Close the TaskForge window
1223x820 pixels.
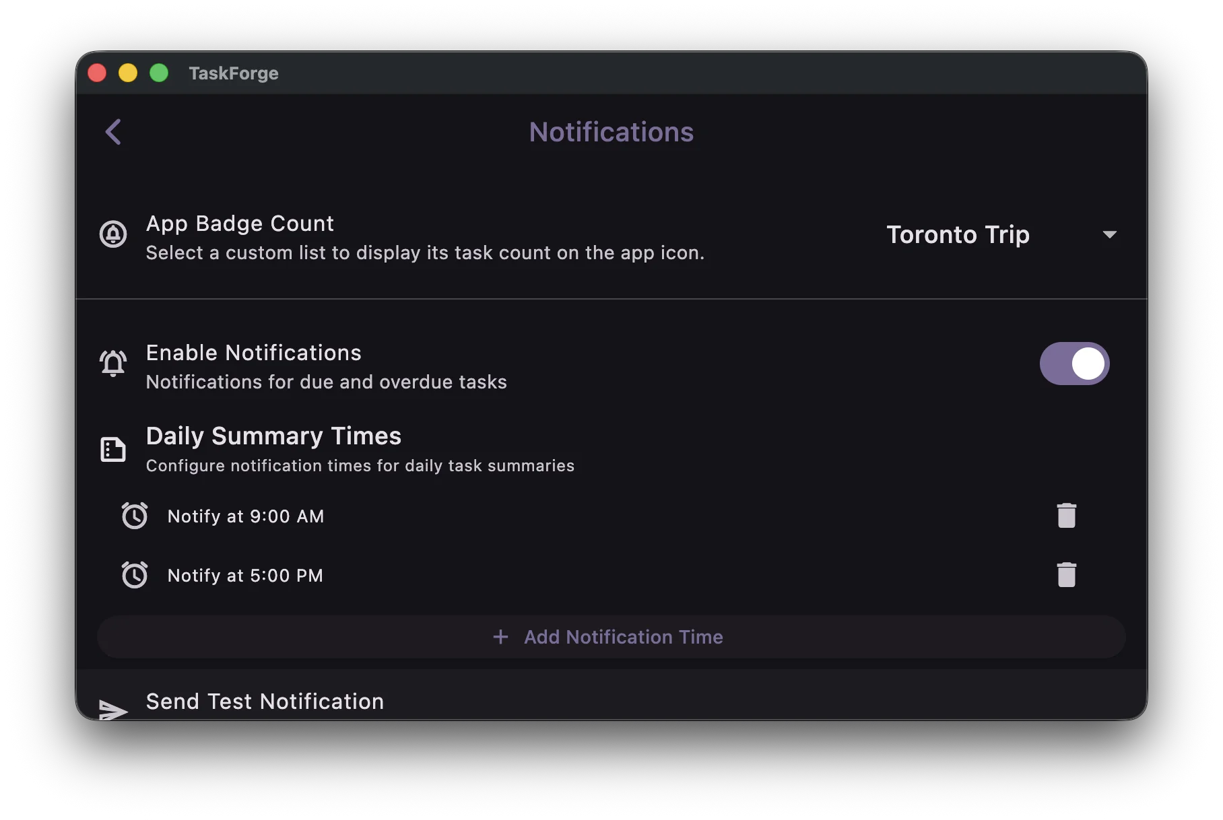[x=97, y=73]
